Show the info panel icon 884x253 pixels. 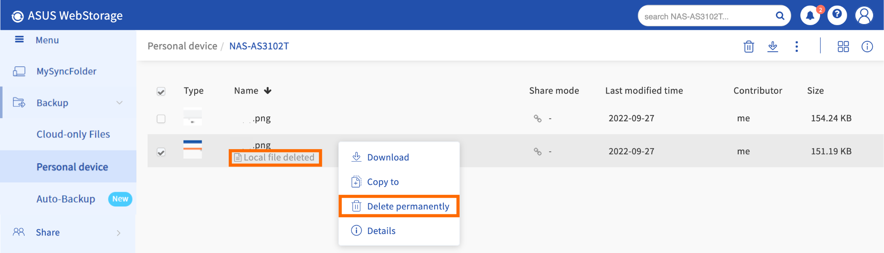click(x=867, y=47)
